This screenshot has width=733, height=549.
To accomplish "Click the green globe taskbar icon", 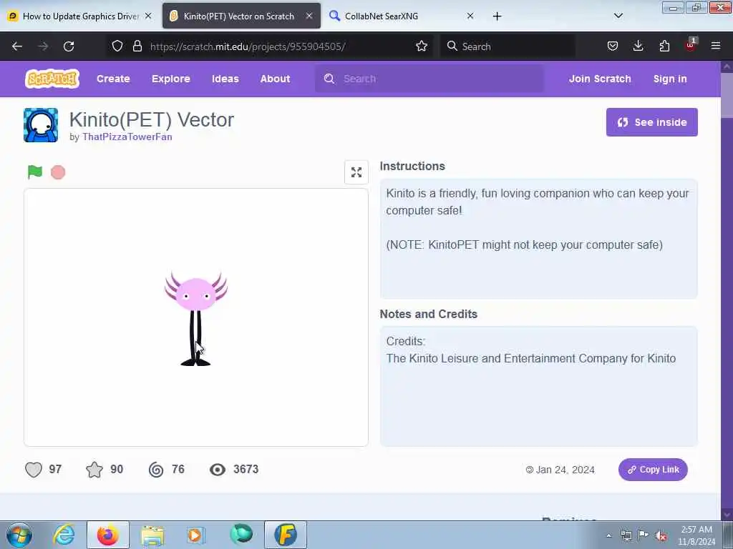I will pos(241,535).
